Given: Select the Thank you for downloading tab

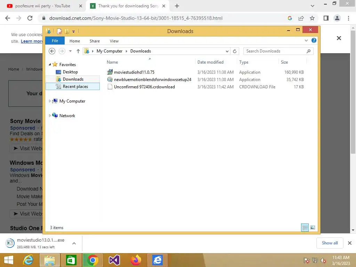Looking at the screenshot, I should [x=128, y=6].
